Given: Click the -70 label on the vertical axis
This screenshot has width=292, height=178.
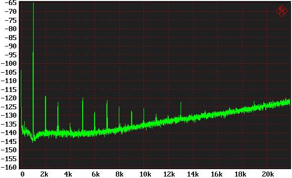Looking at the screenshot, I should click(x=10, y=11).
